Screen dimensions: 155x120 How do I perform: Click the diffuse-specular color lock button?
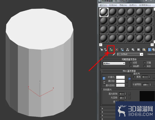104,83
